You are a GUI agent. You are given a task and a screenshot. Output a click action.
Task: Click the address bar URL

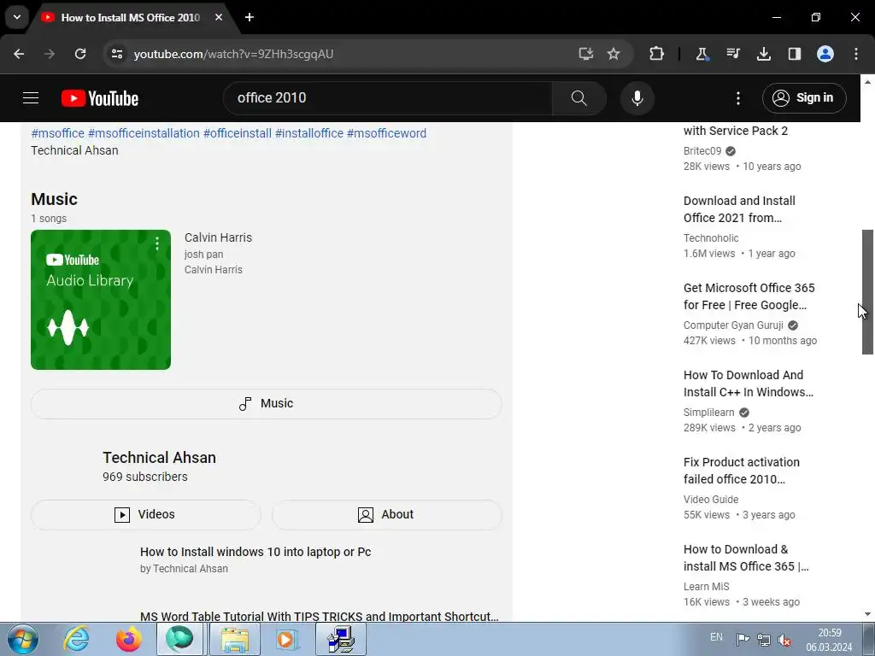point(233,54)
